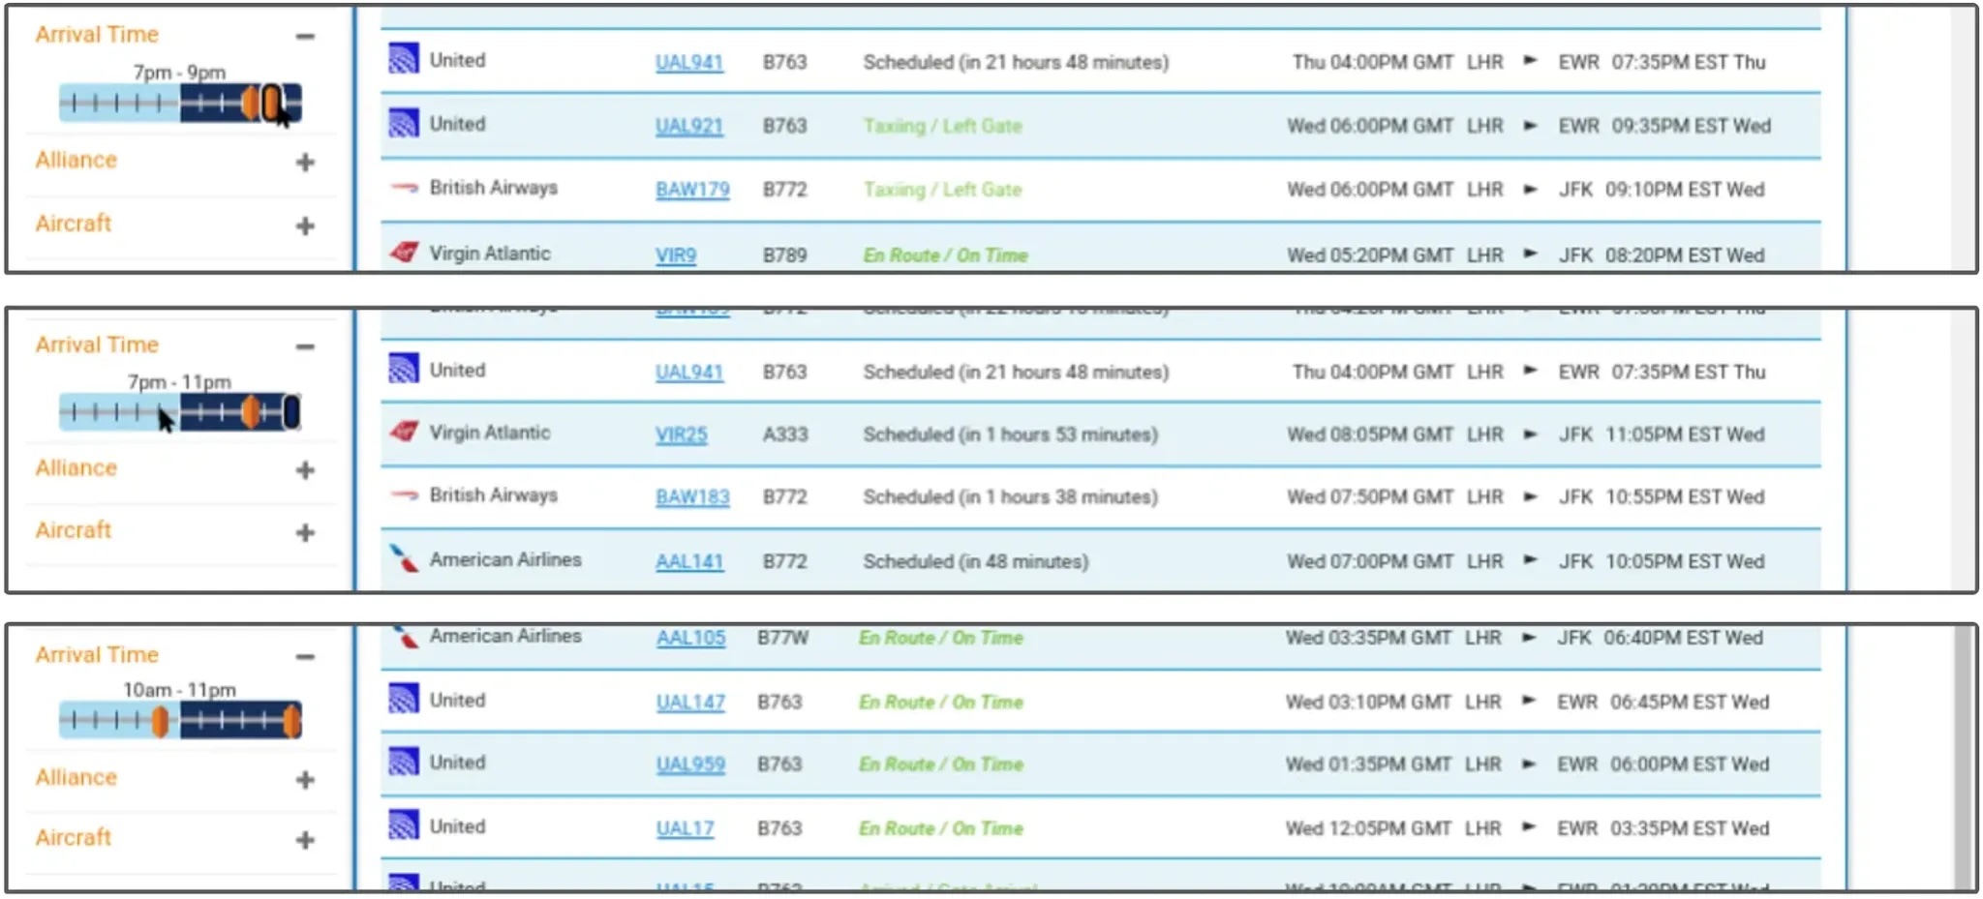Image resolution: width=1983 pixels, height=899 pixels.
Task: Click the route arrow in the UAL959 row
Action: [1529, 764]
